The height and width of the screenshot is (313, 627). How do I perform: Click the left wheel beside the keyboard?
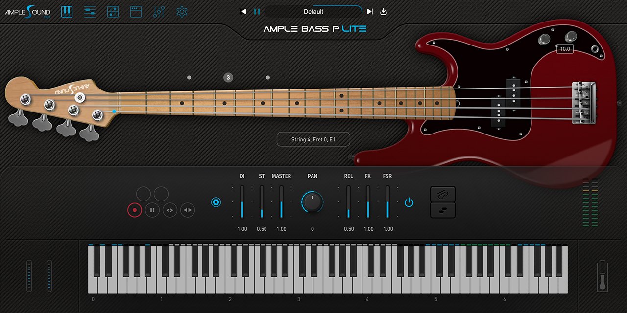click(x=29, y=276)
